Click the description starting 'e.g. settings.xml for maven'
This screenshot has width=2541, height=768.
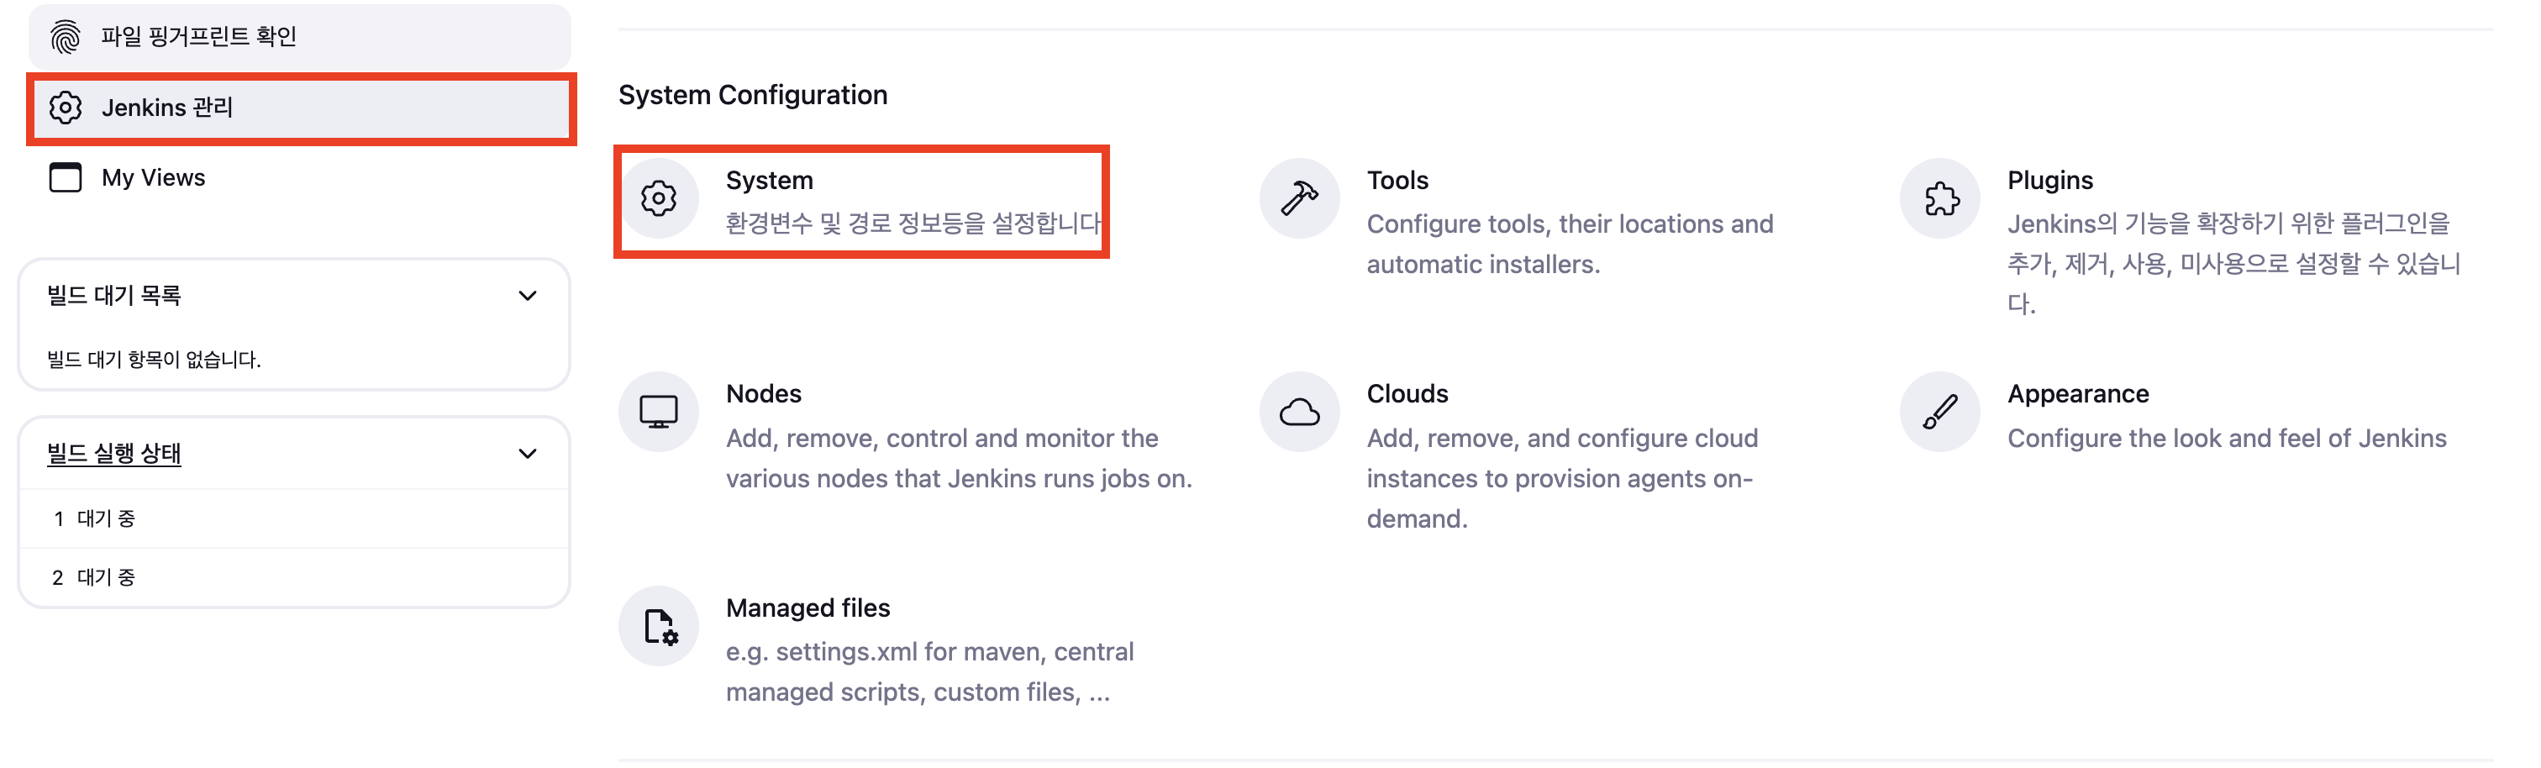pyautogui.click(x=929, y=671)
